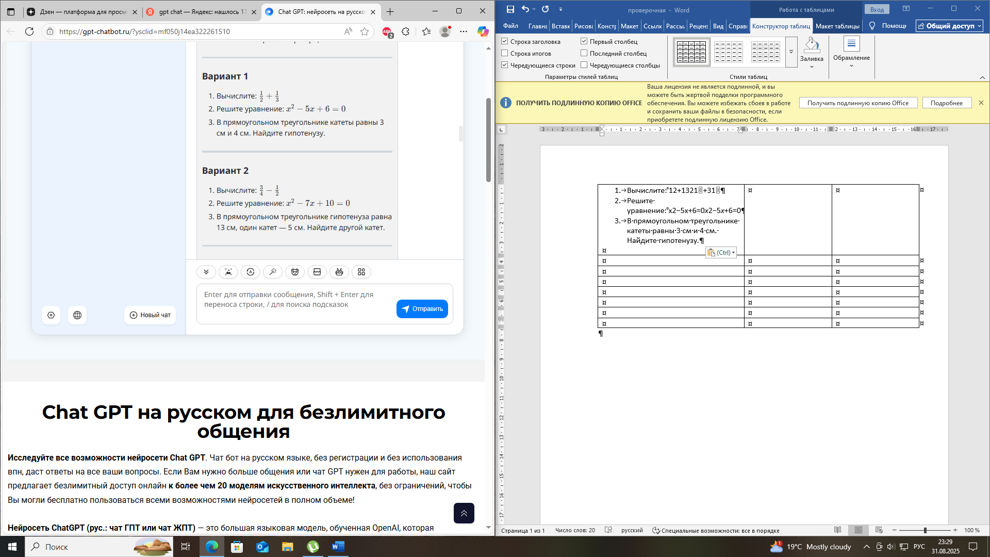The image size is (990, 557).
Task: Click the magic wand icon above chat input
Action: point(273,272)
